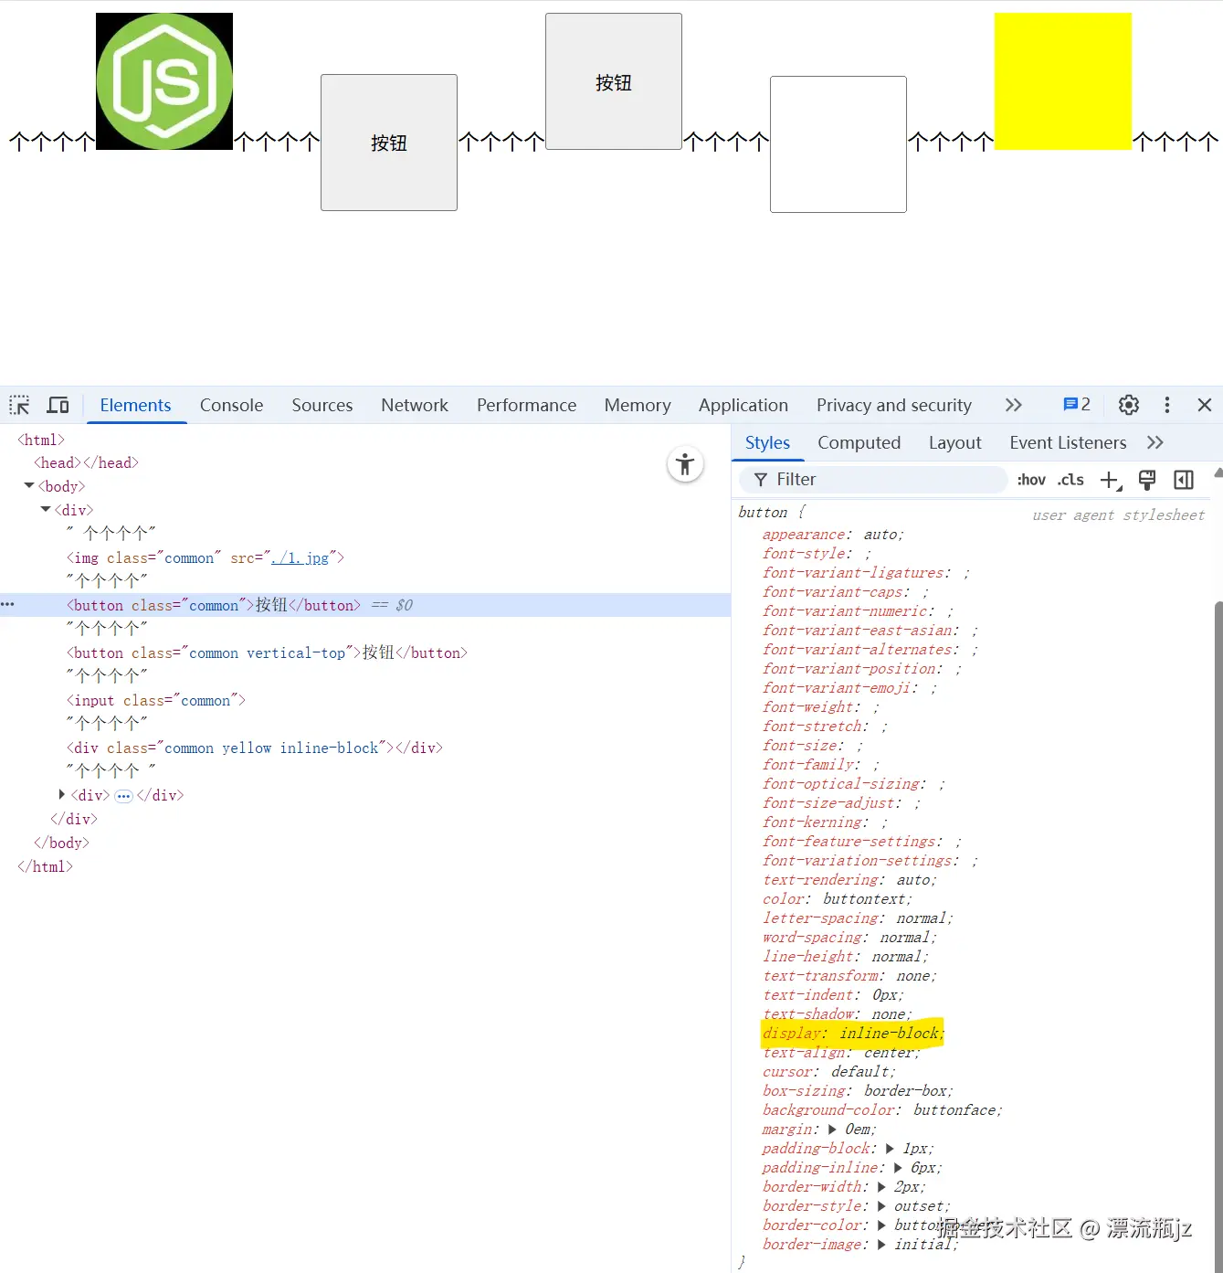This screenshot has height=1273, width=1223.
Task: Toggle the device toolbar icon
Action: click(x=58, y=405)
